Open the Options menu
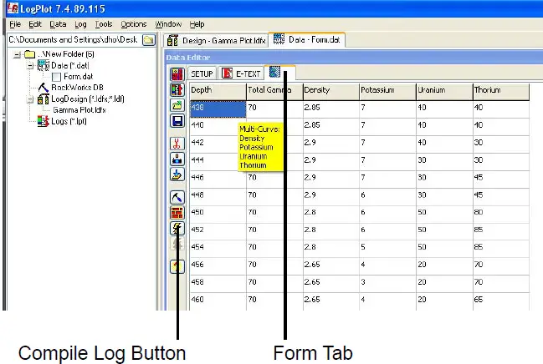Viewport: 543px width, 364px height. pyautogui.click(x=134, y=24)
